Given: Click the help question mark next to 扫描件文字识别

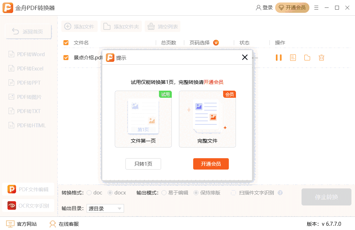Looking at the screenshot, I should [x=280, y=193].
